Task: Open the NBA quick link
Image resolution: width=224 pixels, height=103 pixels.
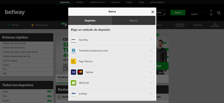Action: click(27, 74)
